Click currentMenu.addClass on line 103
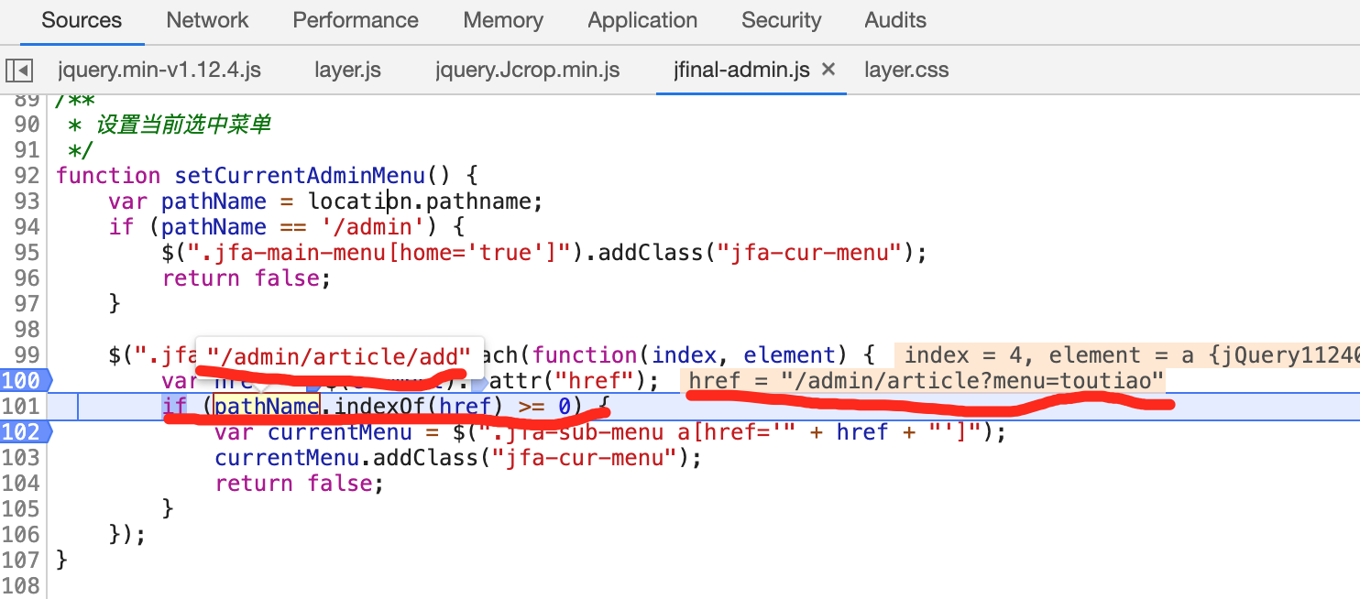Image resolution: width=1360 pixels, height=599 pixels. [346, 457]
